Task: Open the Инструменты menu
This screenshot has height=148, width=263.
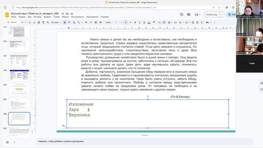Action: click(x=78, y=17)
